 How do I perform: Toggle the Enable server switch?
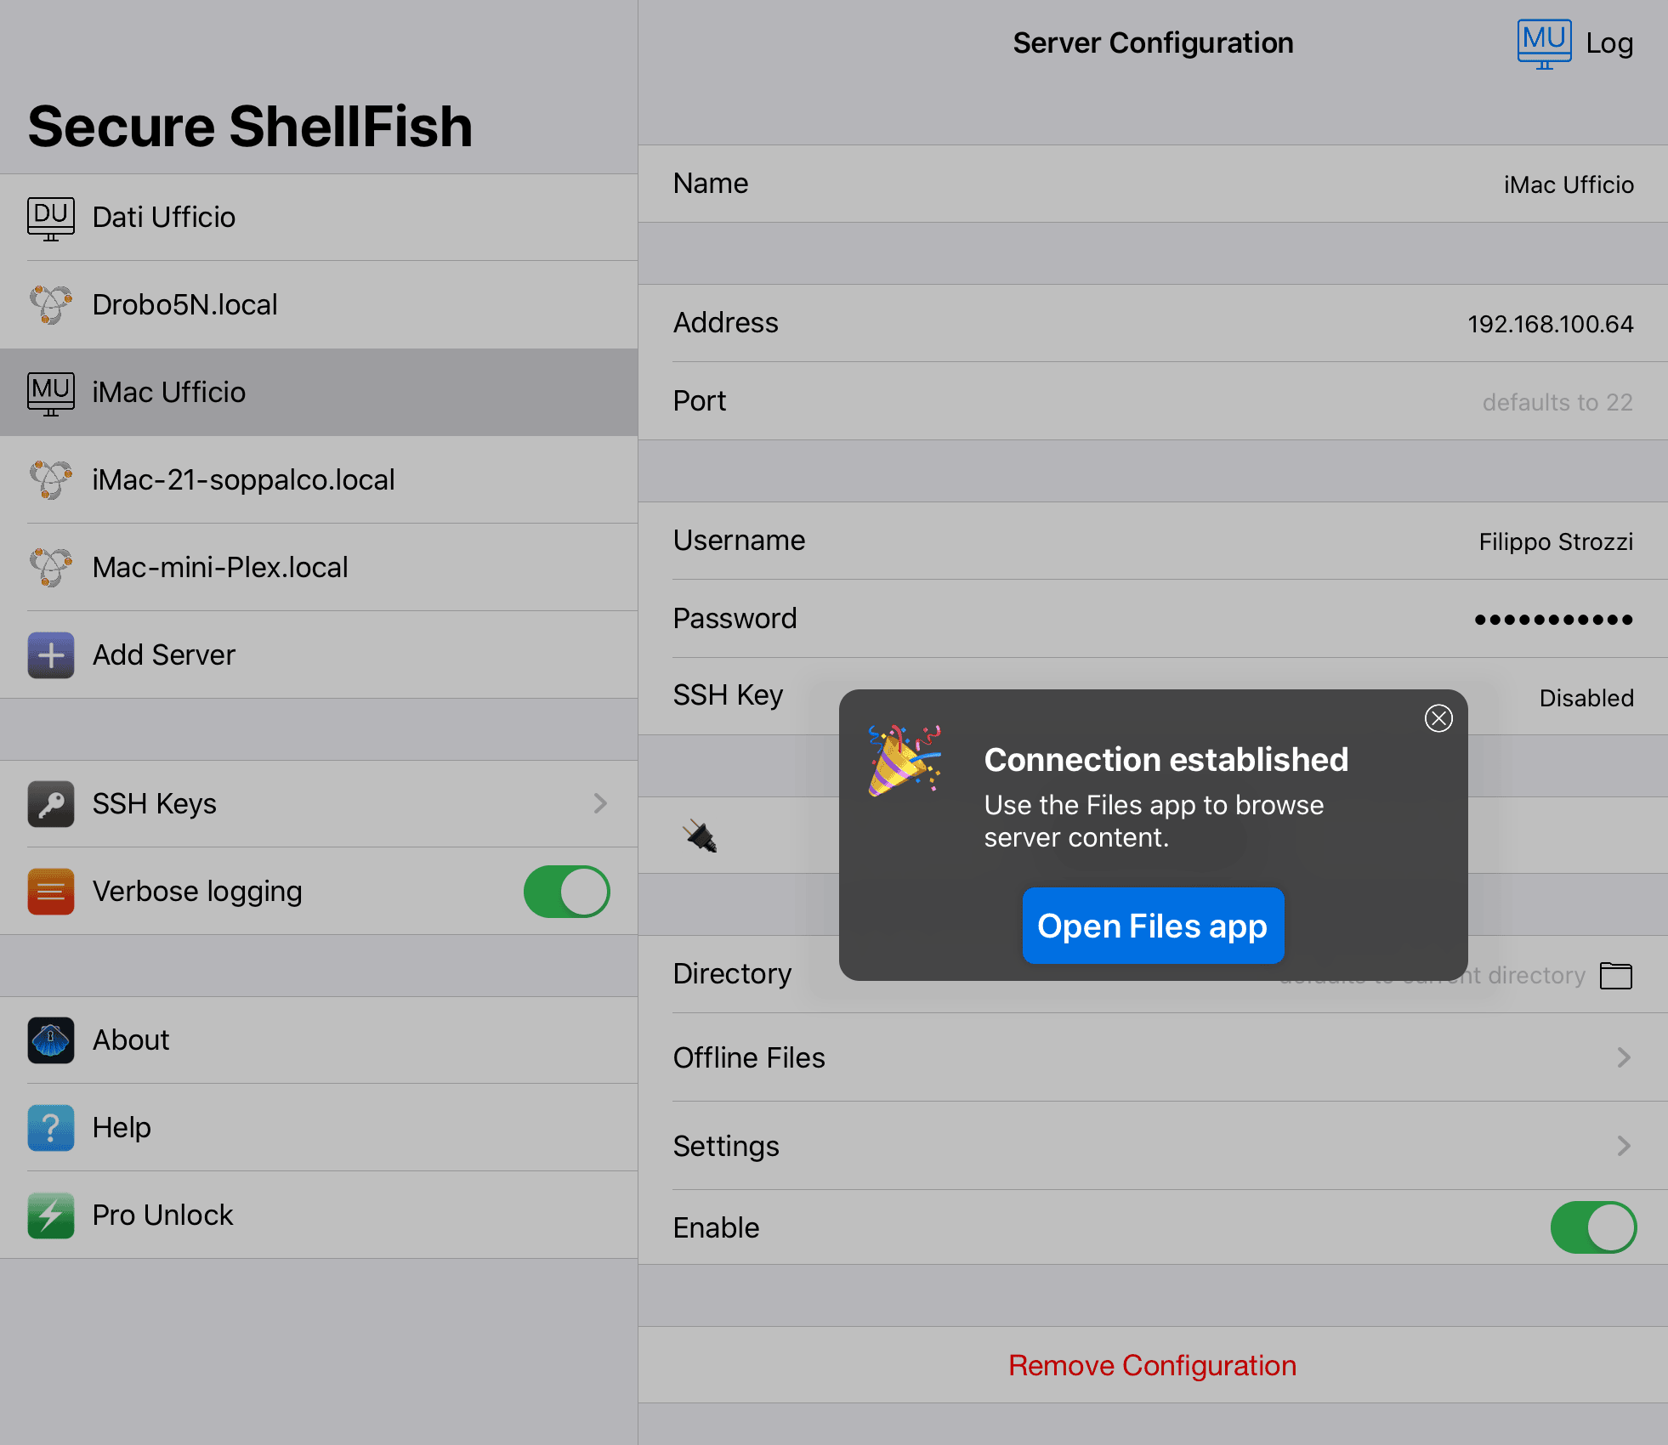(x=1593, y=1227)
